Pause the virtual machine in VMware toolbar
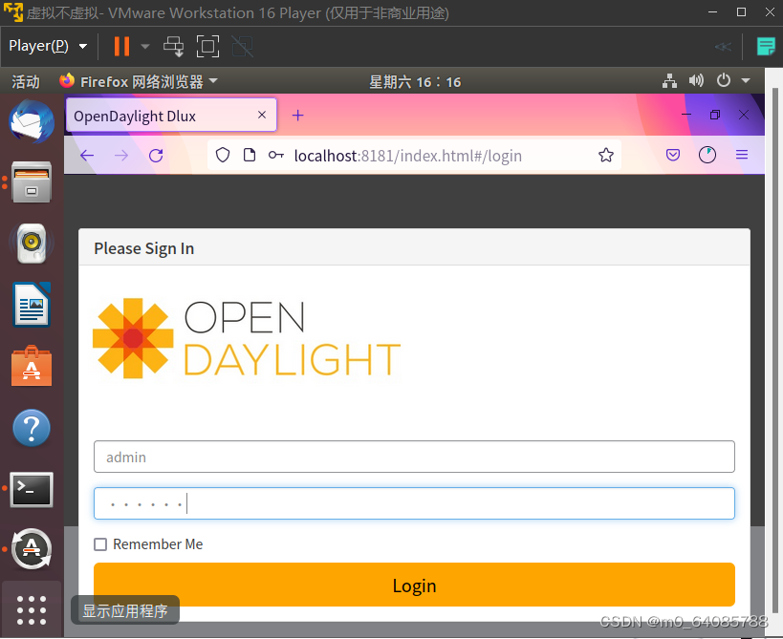Screen dimensions: 783x639 pyautogui.click(x=121, y=47)
